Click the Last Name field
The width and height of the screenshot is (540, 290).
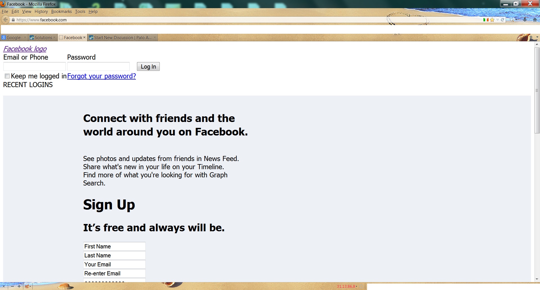(114, 255)
